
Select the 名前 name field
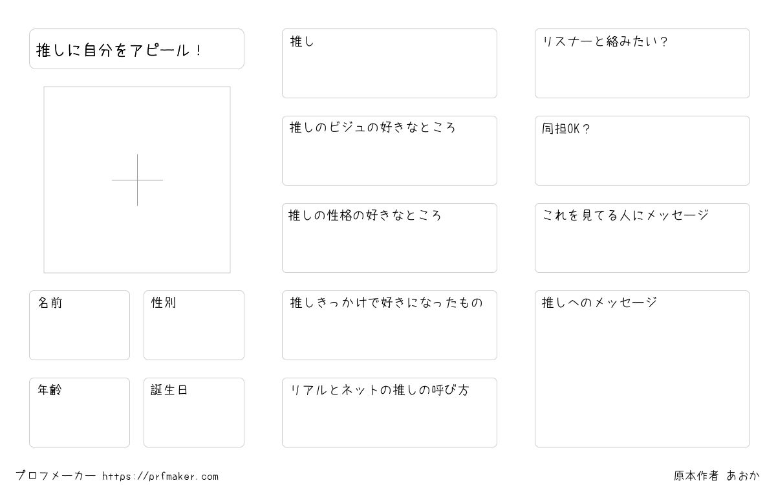click(80, 325)
